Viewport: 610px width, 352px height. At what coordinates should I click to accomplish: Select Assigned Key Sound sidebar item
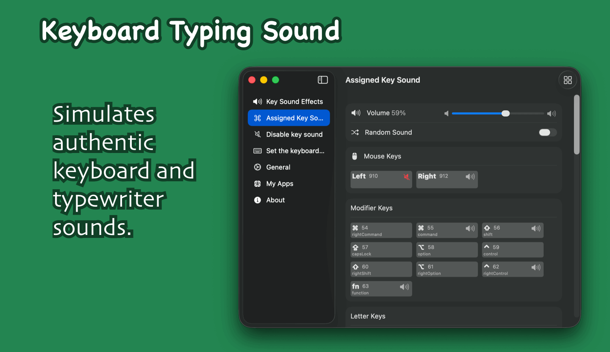(289, 118)
